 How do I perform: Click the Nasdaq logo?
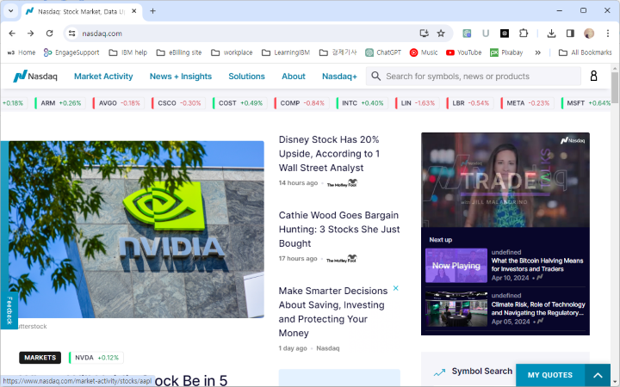coord(35,77)
